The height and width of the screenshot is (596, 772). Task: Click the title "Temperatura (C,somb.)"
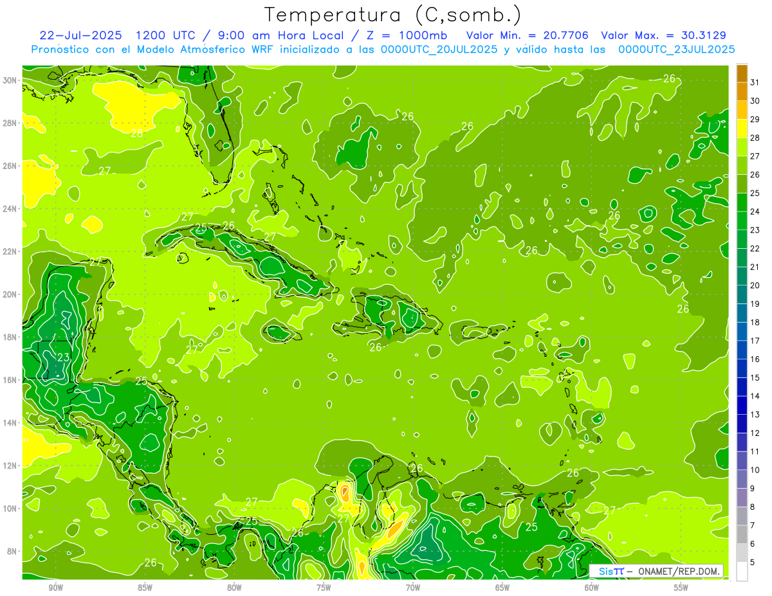click(393, 14)
